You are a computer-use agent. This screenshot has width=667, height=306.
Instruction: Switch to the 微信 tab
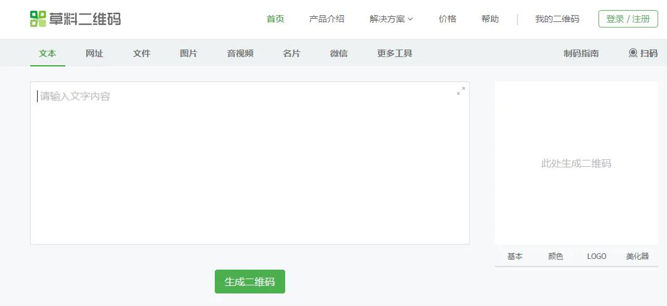[x=339, y=53]
